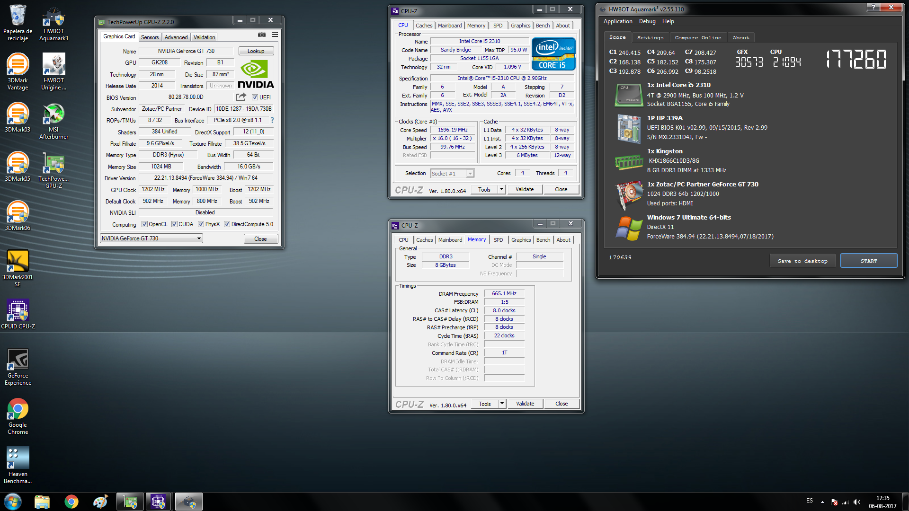This screenshot has height=511, width=909.
Task: Open Chrome from the taskbar
Action: tap(71, 502)
